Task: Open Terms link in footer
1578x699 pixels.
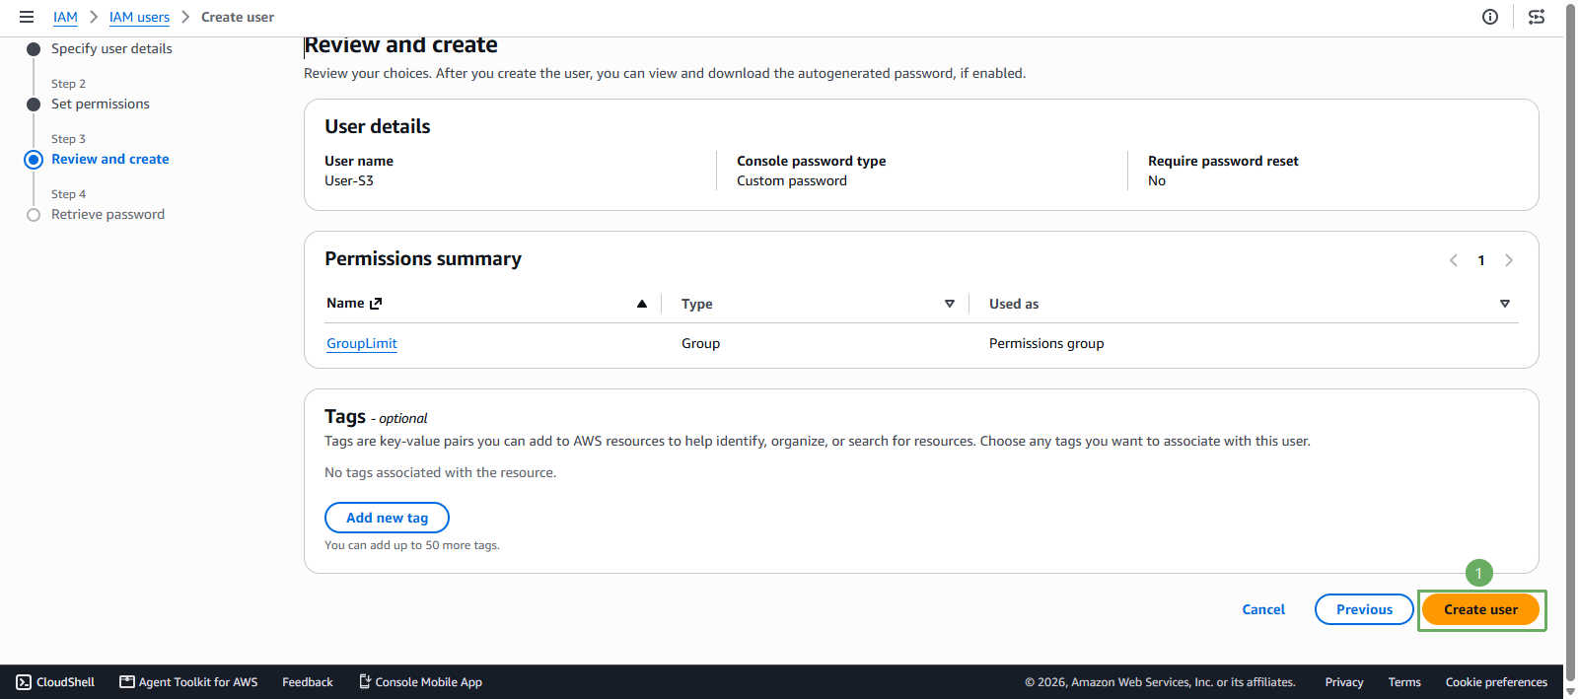Action: coord(1404,682)
